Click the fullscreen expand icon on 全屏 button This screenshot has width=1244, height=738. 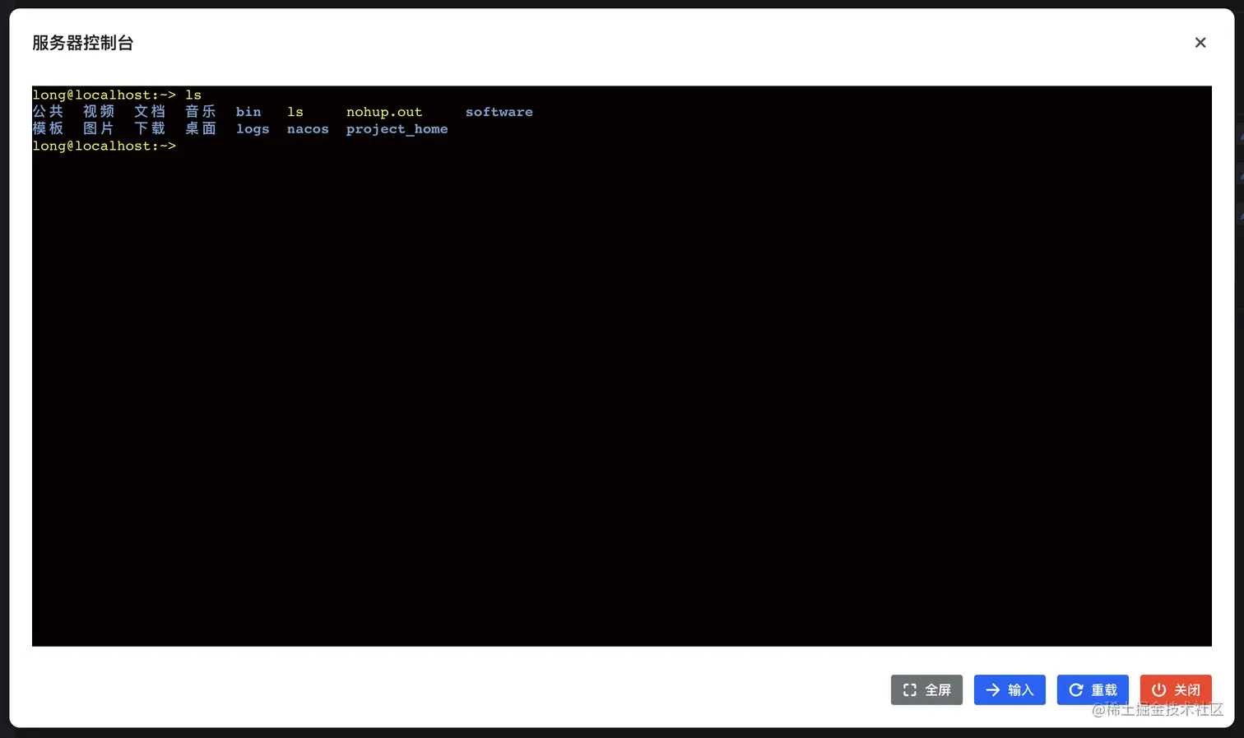(x=909, y=689)
